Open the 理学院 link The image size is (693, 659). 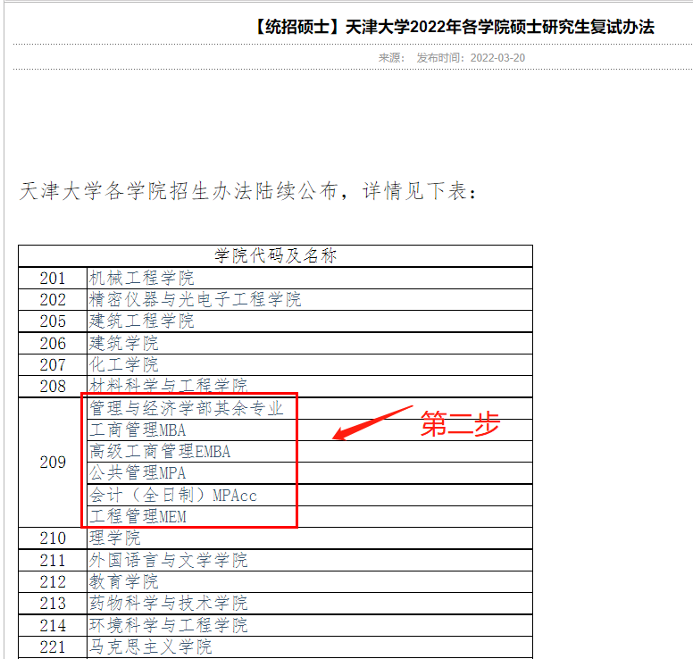click(114, 538)
